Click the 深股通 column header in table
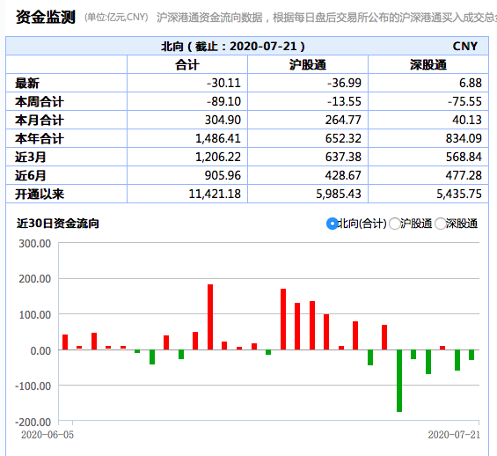This screenshot has height=456, width=497. point(428,64)
